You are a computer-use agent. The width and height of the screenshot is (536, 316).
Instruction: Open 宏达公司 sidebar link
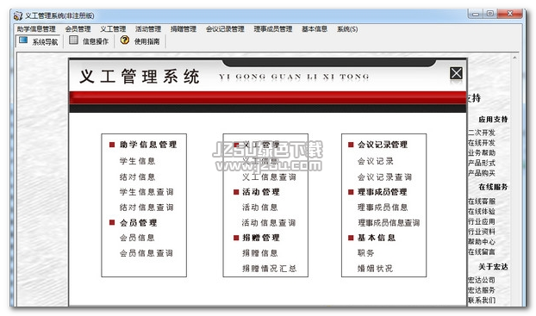[482, 280]
